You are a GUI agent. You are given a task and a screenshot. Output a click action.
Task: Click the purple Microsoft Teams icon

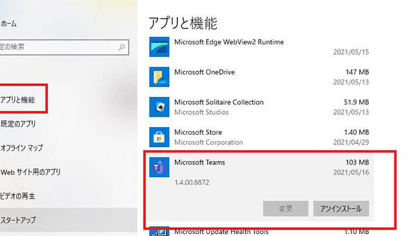(x=159, y=168)
